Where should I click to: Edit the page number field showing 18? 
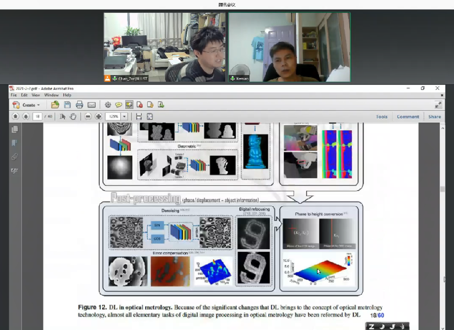coord(37,116)
